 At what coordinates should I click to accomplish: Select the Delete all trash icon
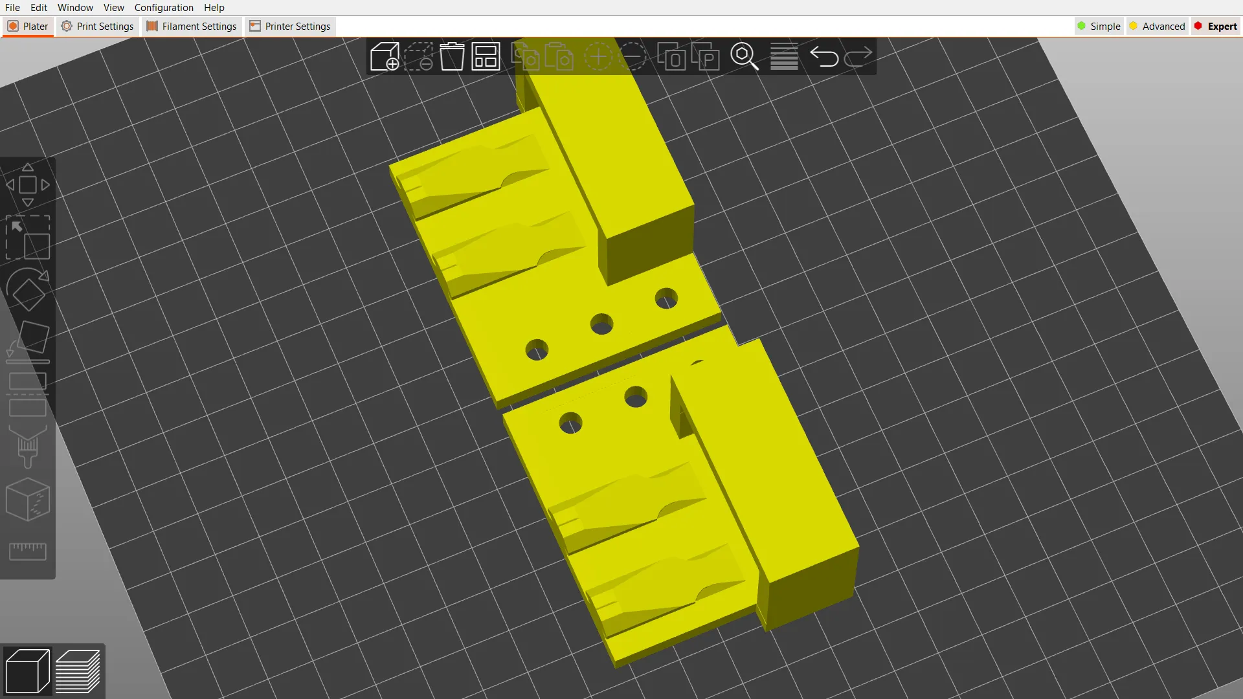[453, 57]
